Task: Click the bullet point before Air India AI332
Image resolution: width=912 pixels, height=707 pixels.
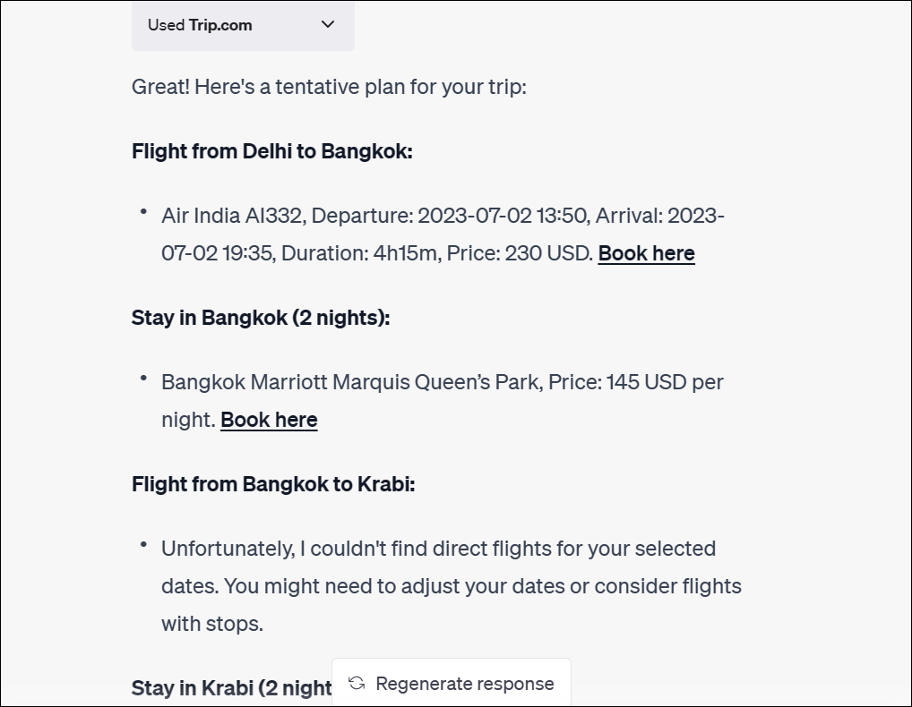Action: coord(143,211)
